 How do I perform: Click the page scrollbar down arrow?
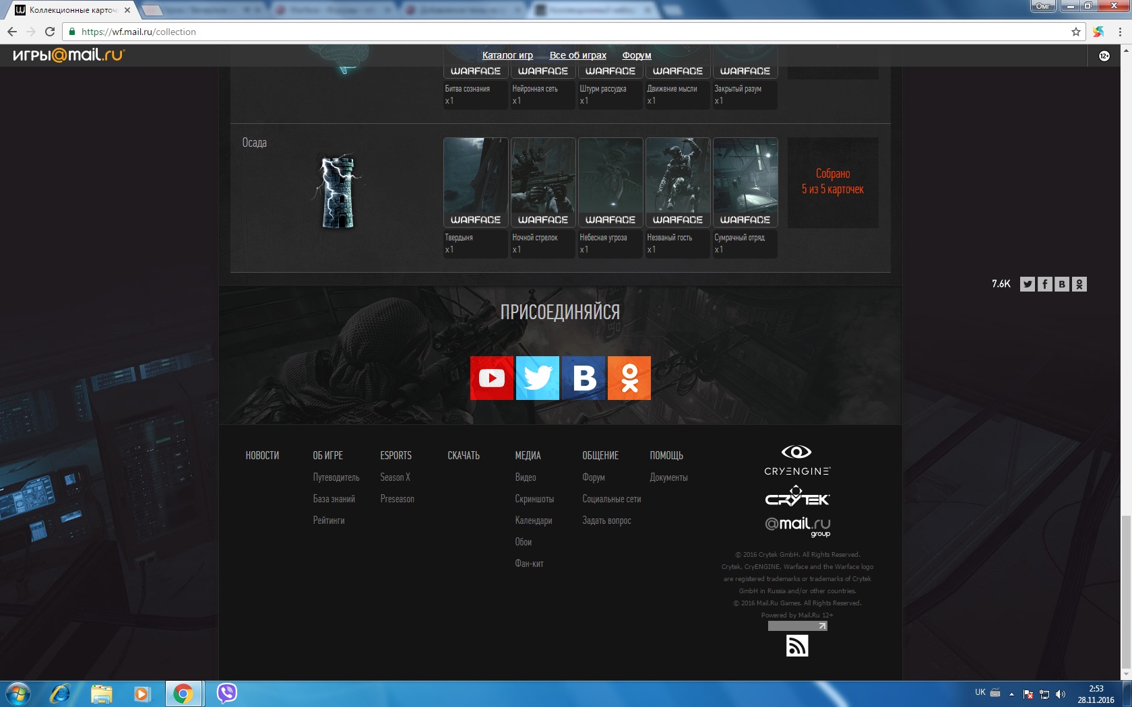click(1126, 674)
